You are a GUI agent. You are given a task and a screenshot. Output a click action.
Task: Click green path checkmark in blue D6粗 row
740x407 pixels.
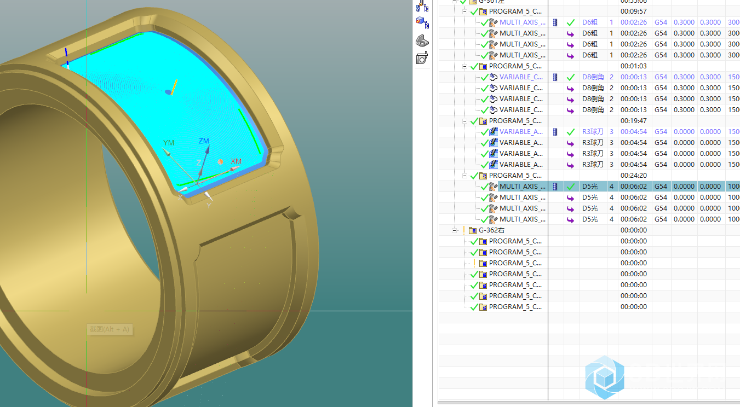point(571,22)
